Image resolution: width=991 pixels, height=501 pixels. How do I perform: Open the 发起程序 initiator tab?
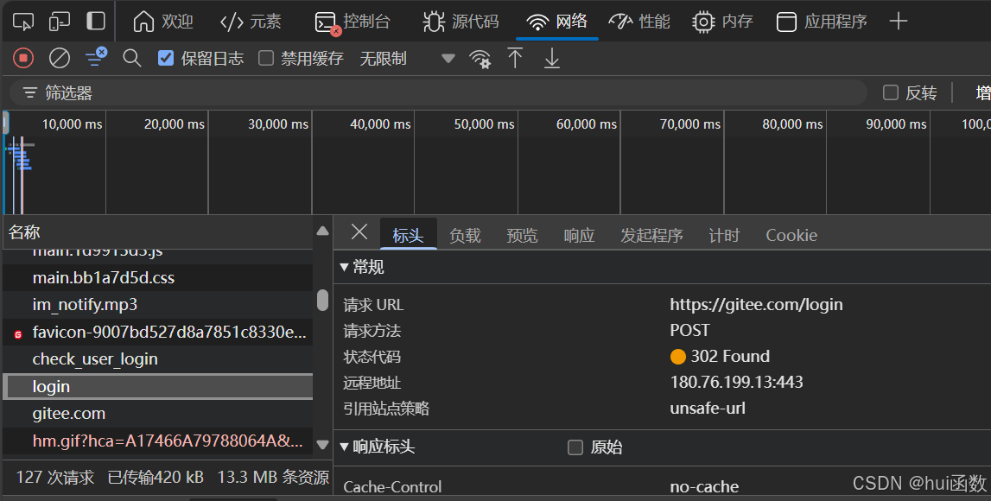coord(651,236)
